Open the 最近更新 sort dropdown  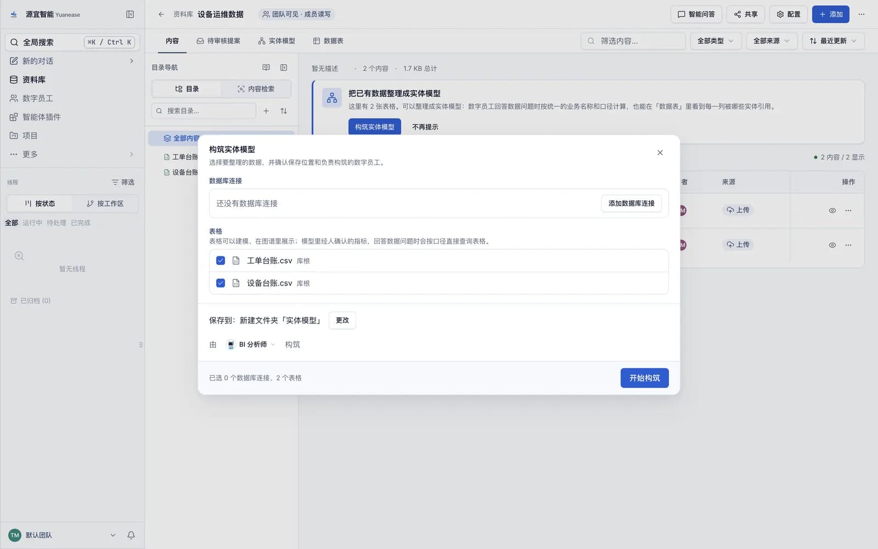pos(833,41)
